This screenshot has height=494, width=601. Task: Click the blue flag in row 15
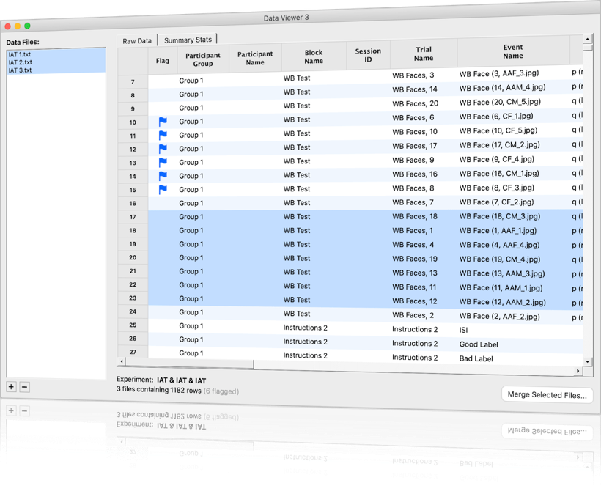tap(163, 190)
